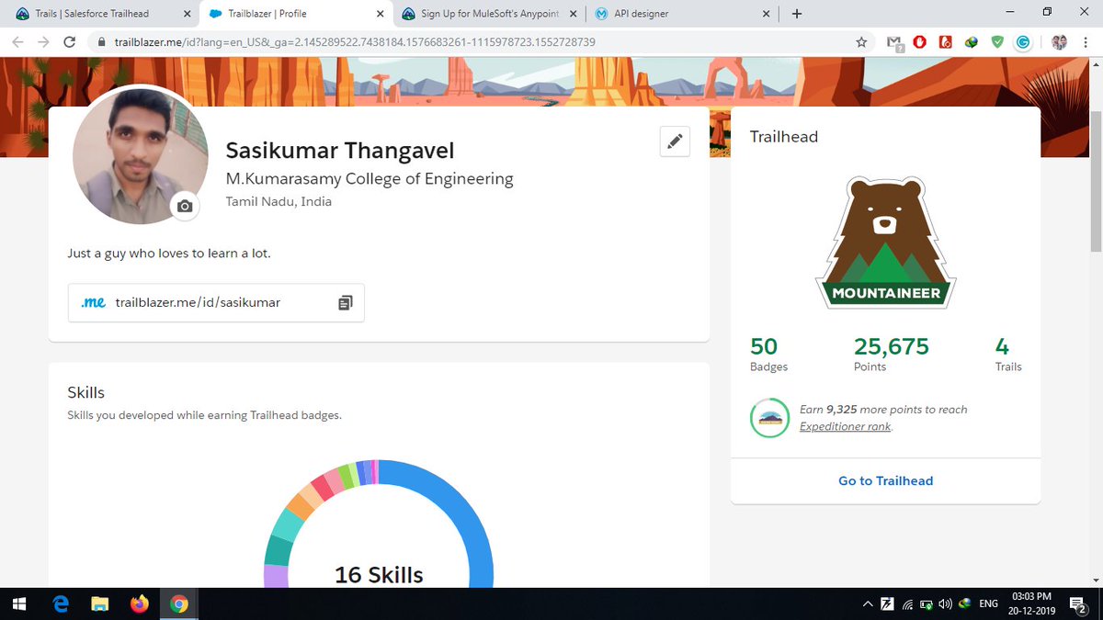1103x620 pixels.
Task: Close the Trailblazer Profile tab
Action: (x=380, y=14)
